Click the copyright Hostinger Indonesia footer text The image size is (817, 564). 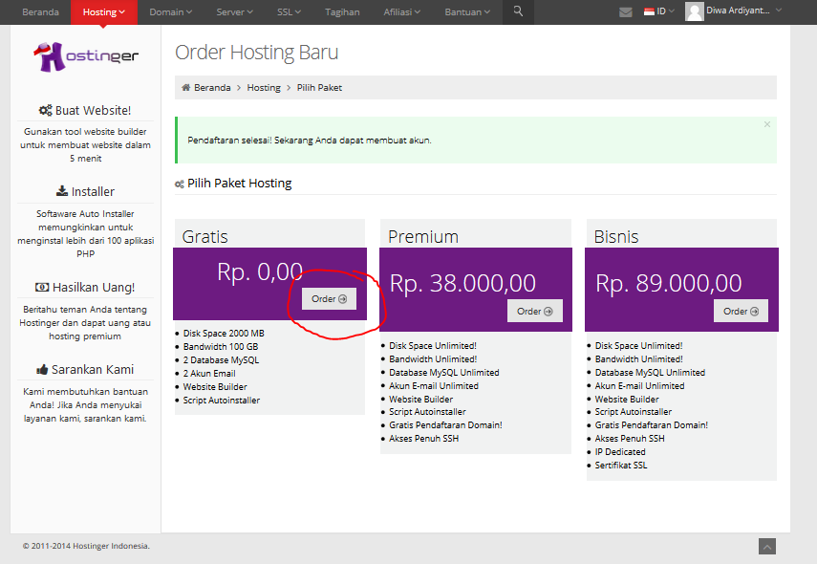coord(86,546)
